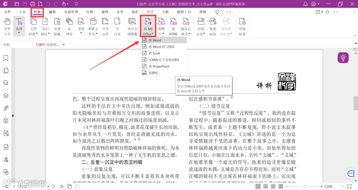Image resolution: width=358 pixels, height=190 pixels.
Task: Create PDF from web page
Action: 69,27
